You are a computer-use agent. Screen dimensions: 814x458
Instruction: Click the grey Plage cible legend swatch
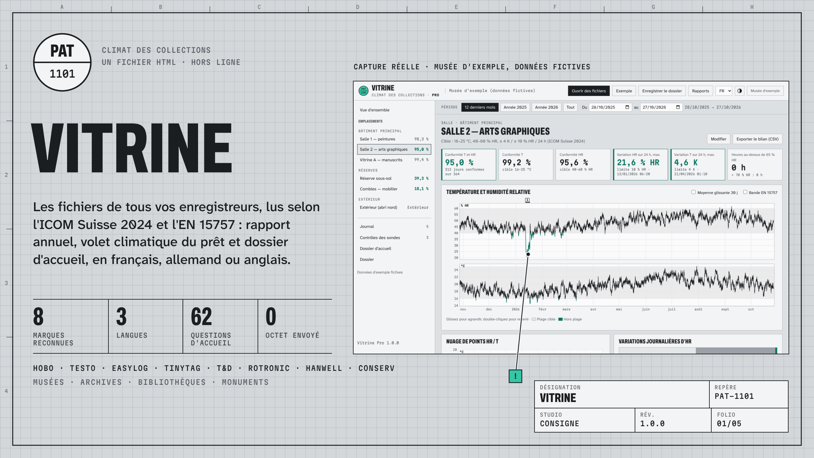tap(534, 319)
